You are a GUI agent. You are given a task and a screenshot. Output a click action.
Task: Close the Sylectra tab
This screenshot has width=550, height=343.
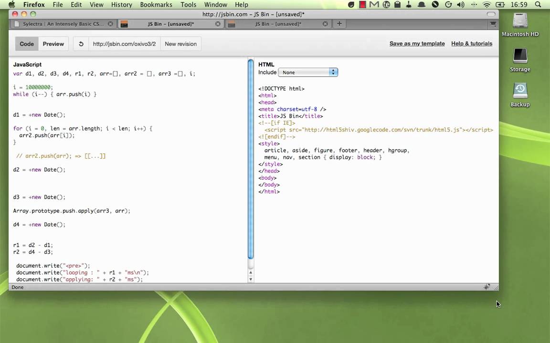coord(110,24)
